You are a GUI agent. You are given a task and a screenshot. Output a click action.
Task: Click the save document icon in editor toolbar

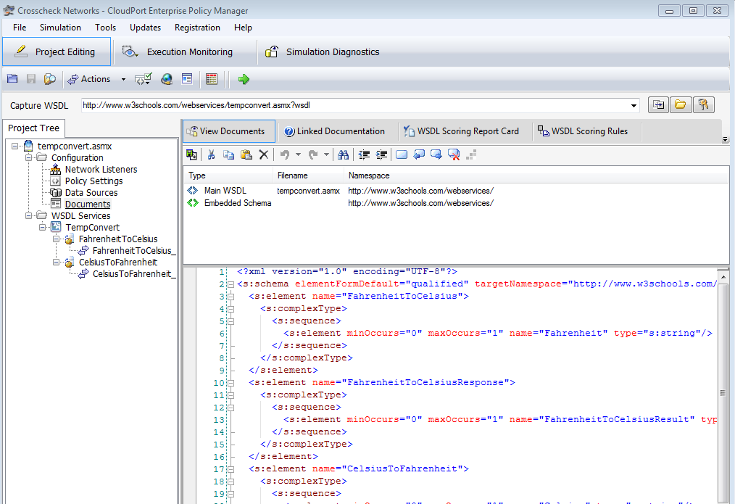tap(191, 154)
